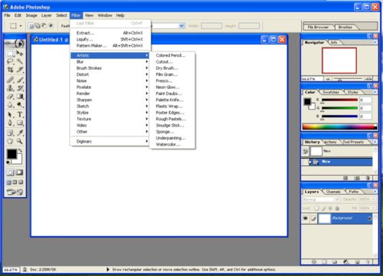Viewport: 383px width, 276px height.
Task: Select the Path Selection arrow tool
Action: (x=10, y=114)
